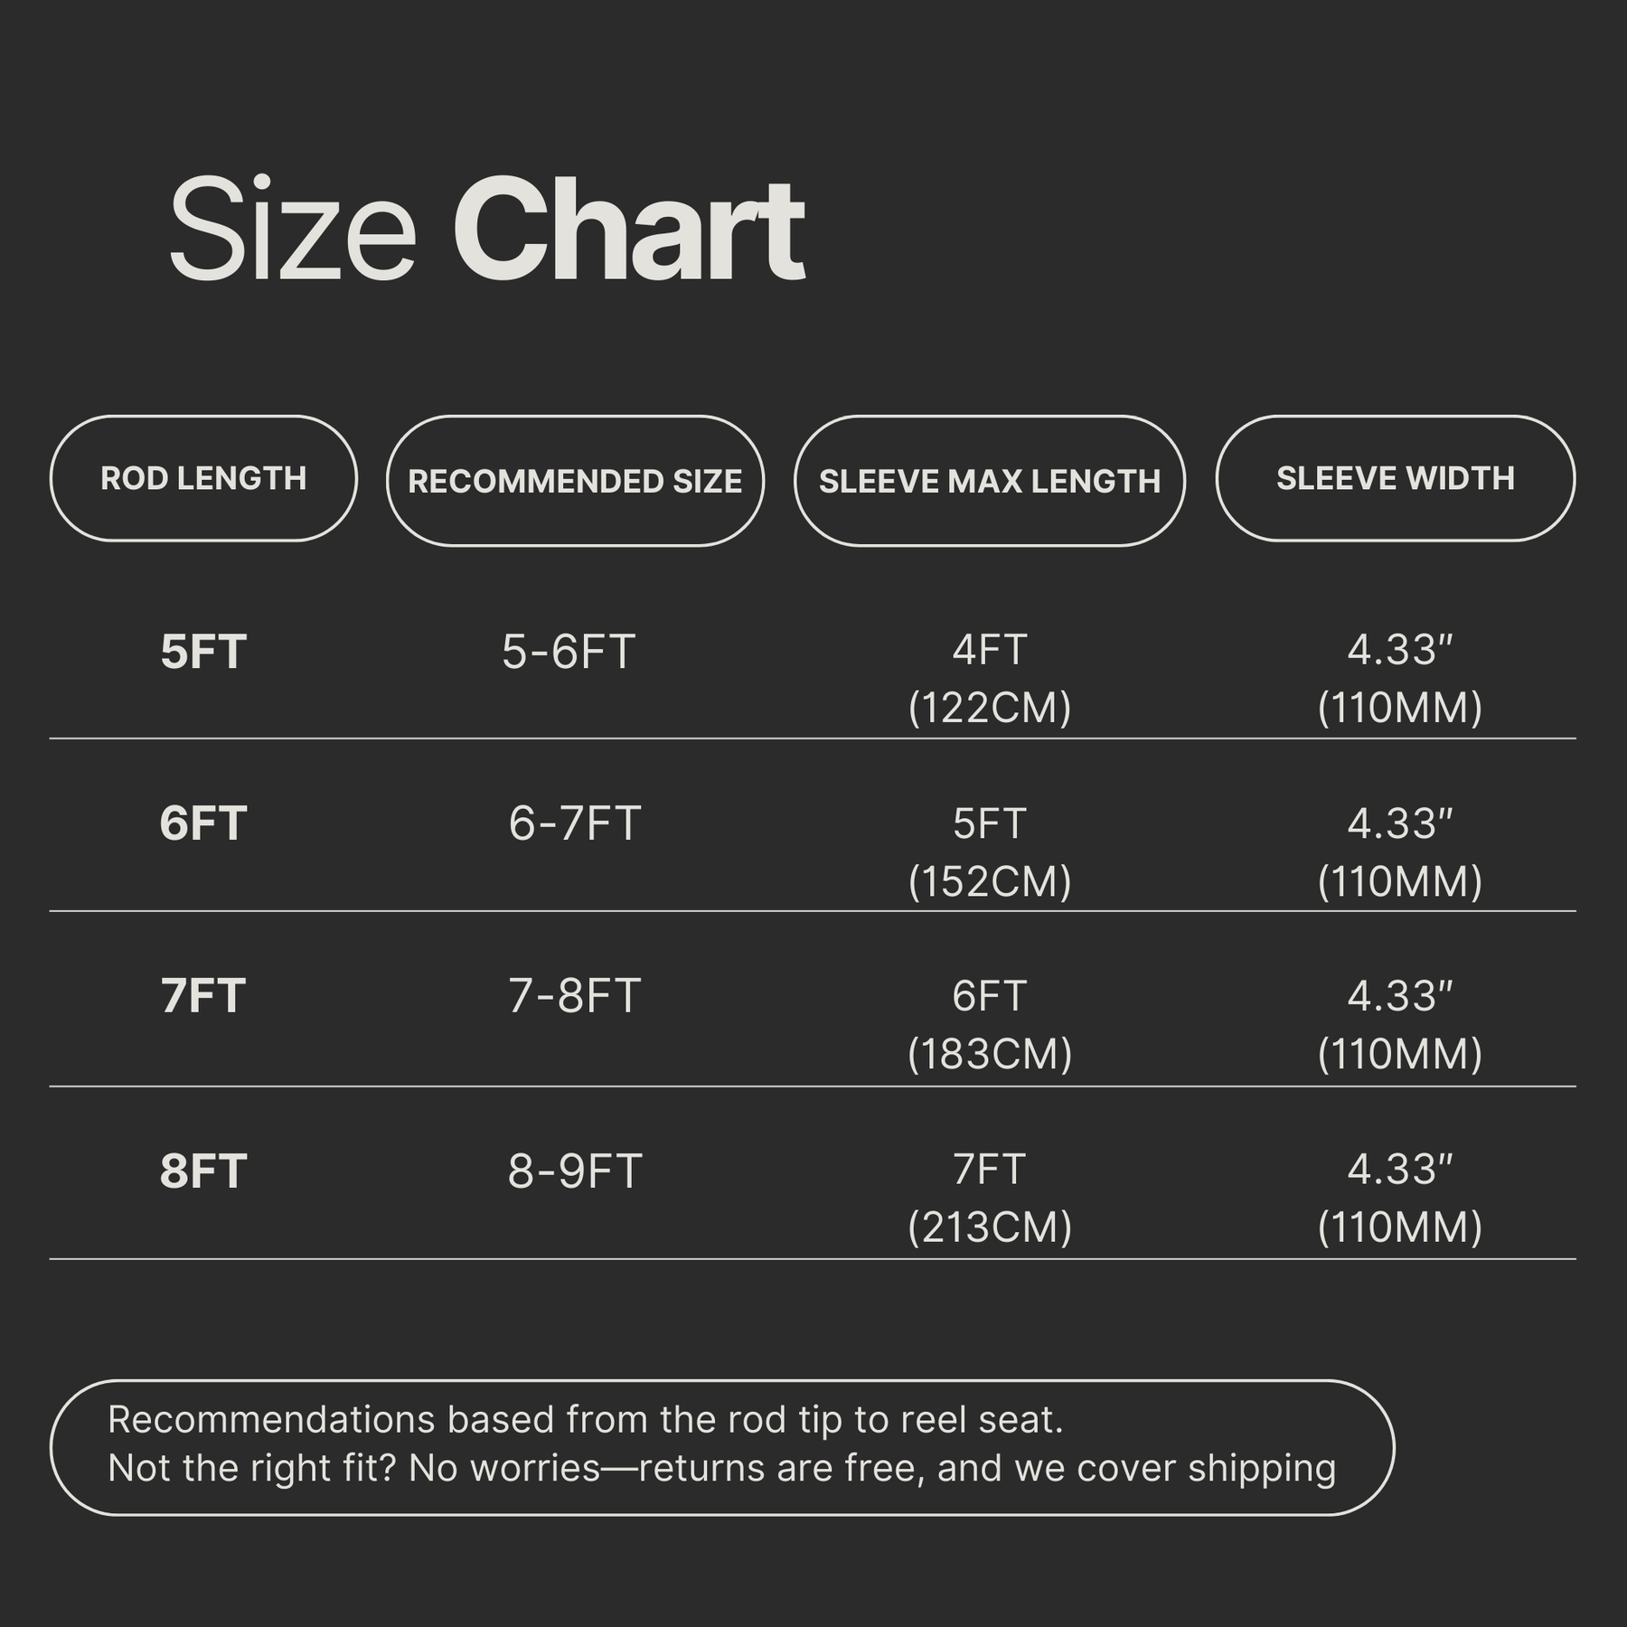Click the 8FT rod length row label

[x=203, y=1171]
